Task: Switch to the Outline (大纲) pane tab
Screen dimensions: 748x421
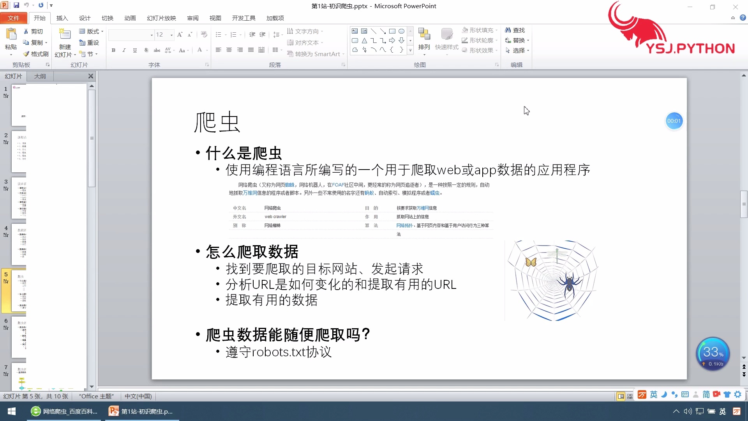Action: (40, 76)
